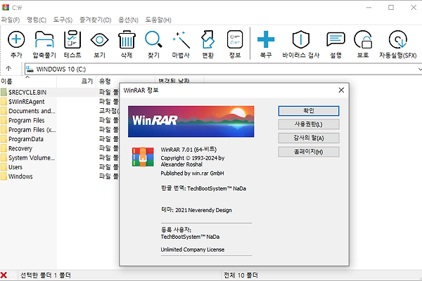Click the 홈페이지(H) button

tap(309, 152)
